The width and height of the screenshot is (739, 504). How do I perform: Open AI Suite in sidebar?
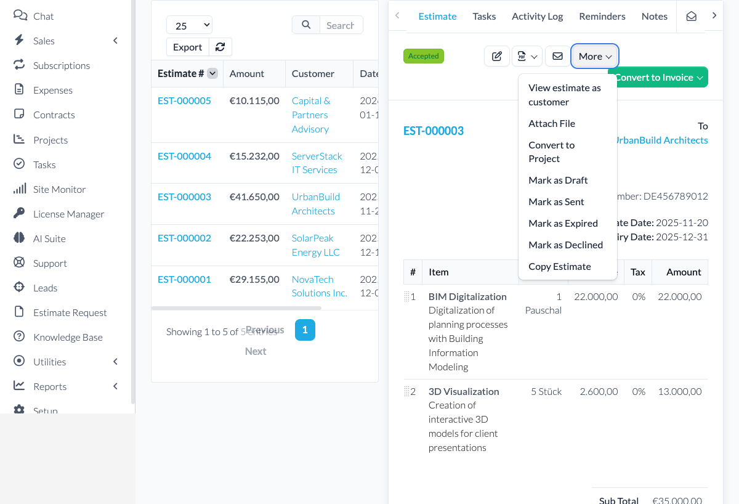[x=49, y=238]
